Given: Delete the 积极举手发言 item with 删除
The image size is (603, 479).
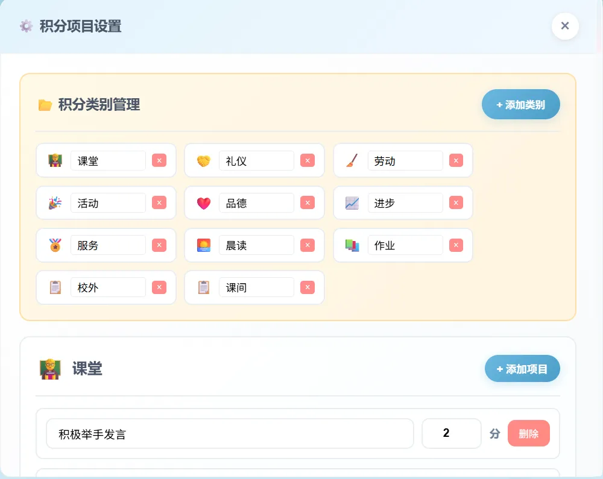Looking at the screenshot, I should 528,433.
